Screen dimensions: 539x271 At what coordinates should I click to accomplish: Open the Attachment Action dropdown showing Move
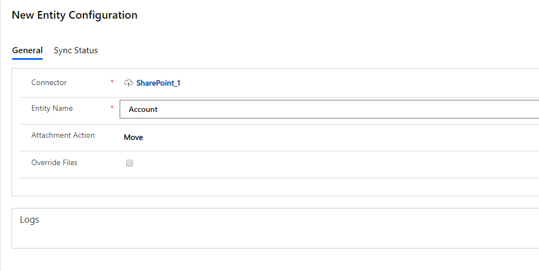tap(331, 137)
